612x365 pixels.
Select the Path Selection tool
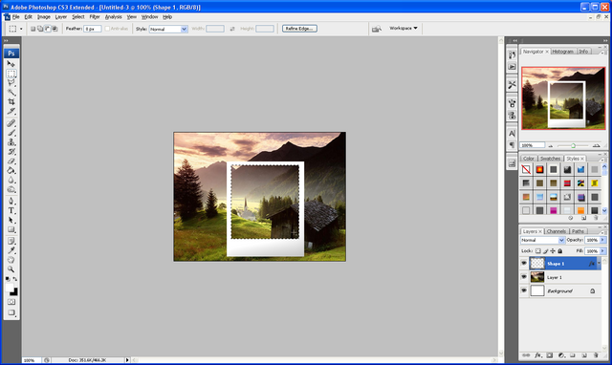(11, 221)
